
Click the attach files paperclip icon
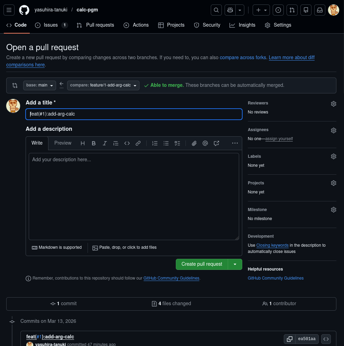(194, 143)
